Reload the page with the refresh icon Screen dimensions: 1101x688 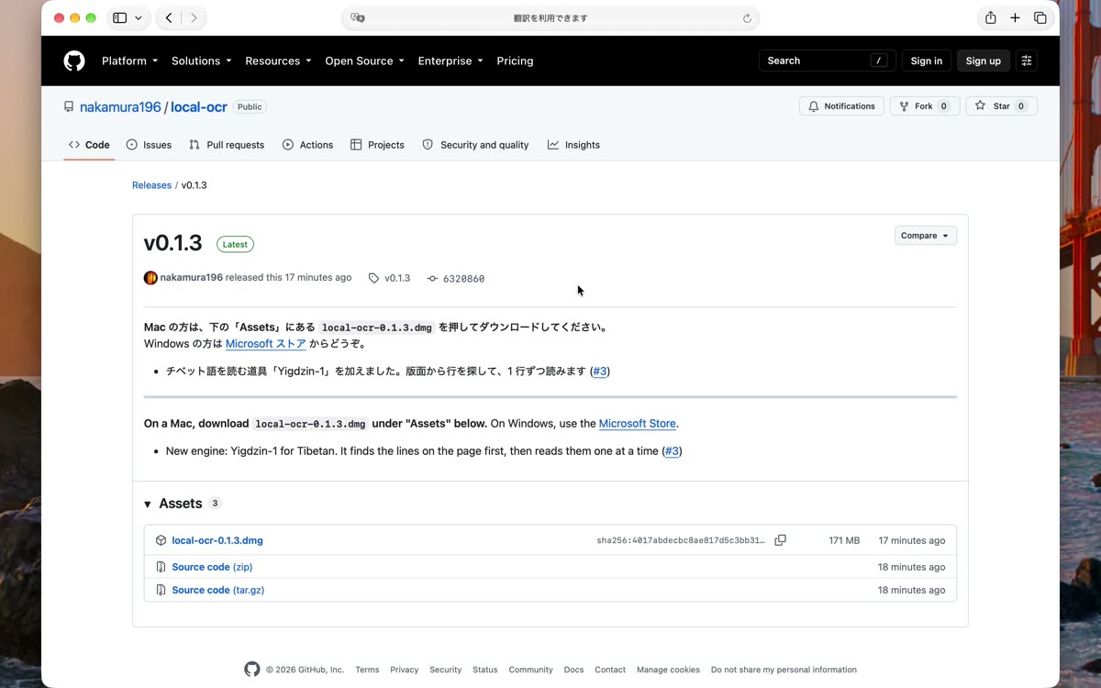[747, 17]
